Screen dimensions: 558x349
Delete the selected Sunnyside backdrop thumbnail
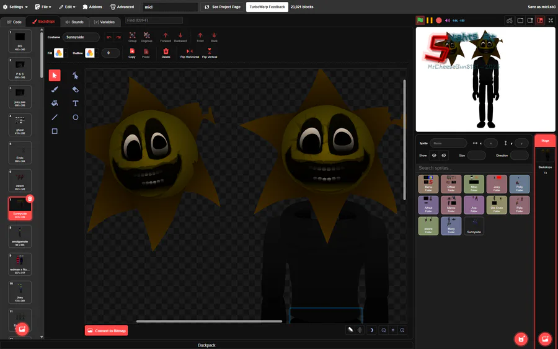pos(30,199)
